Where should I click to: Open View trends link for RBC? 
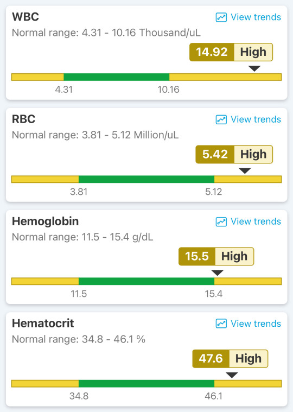pyautogui.click(x=256, y=119)
